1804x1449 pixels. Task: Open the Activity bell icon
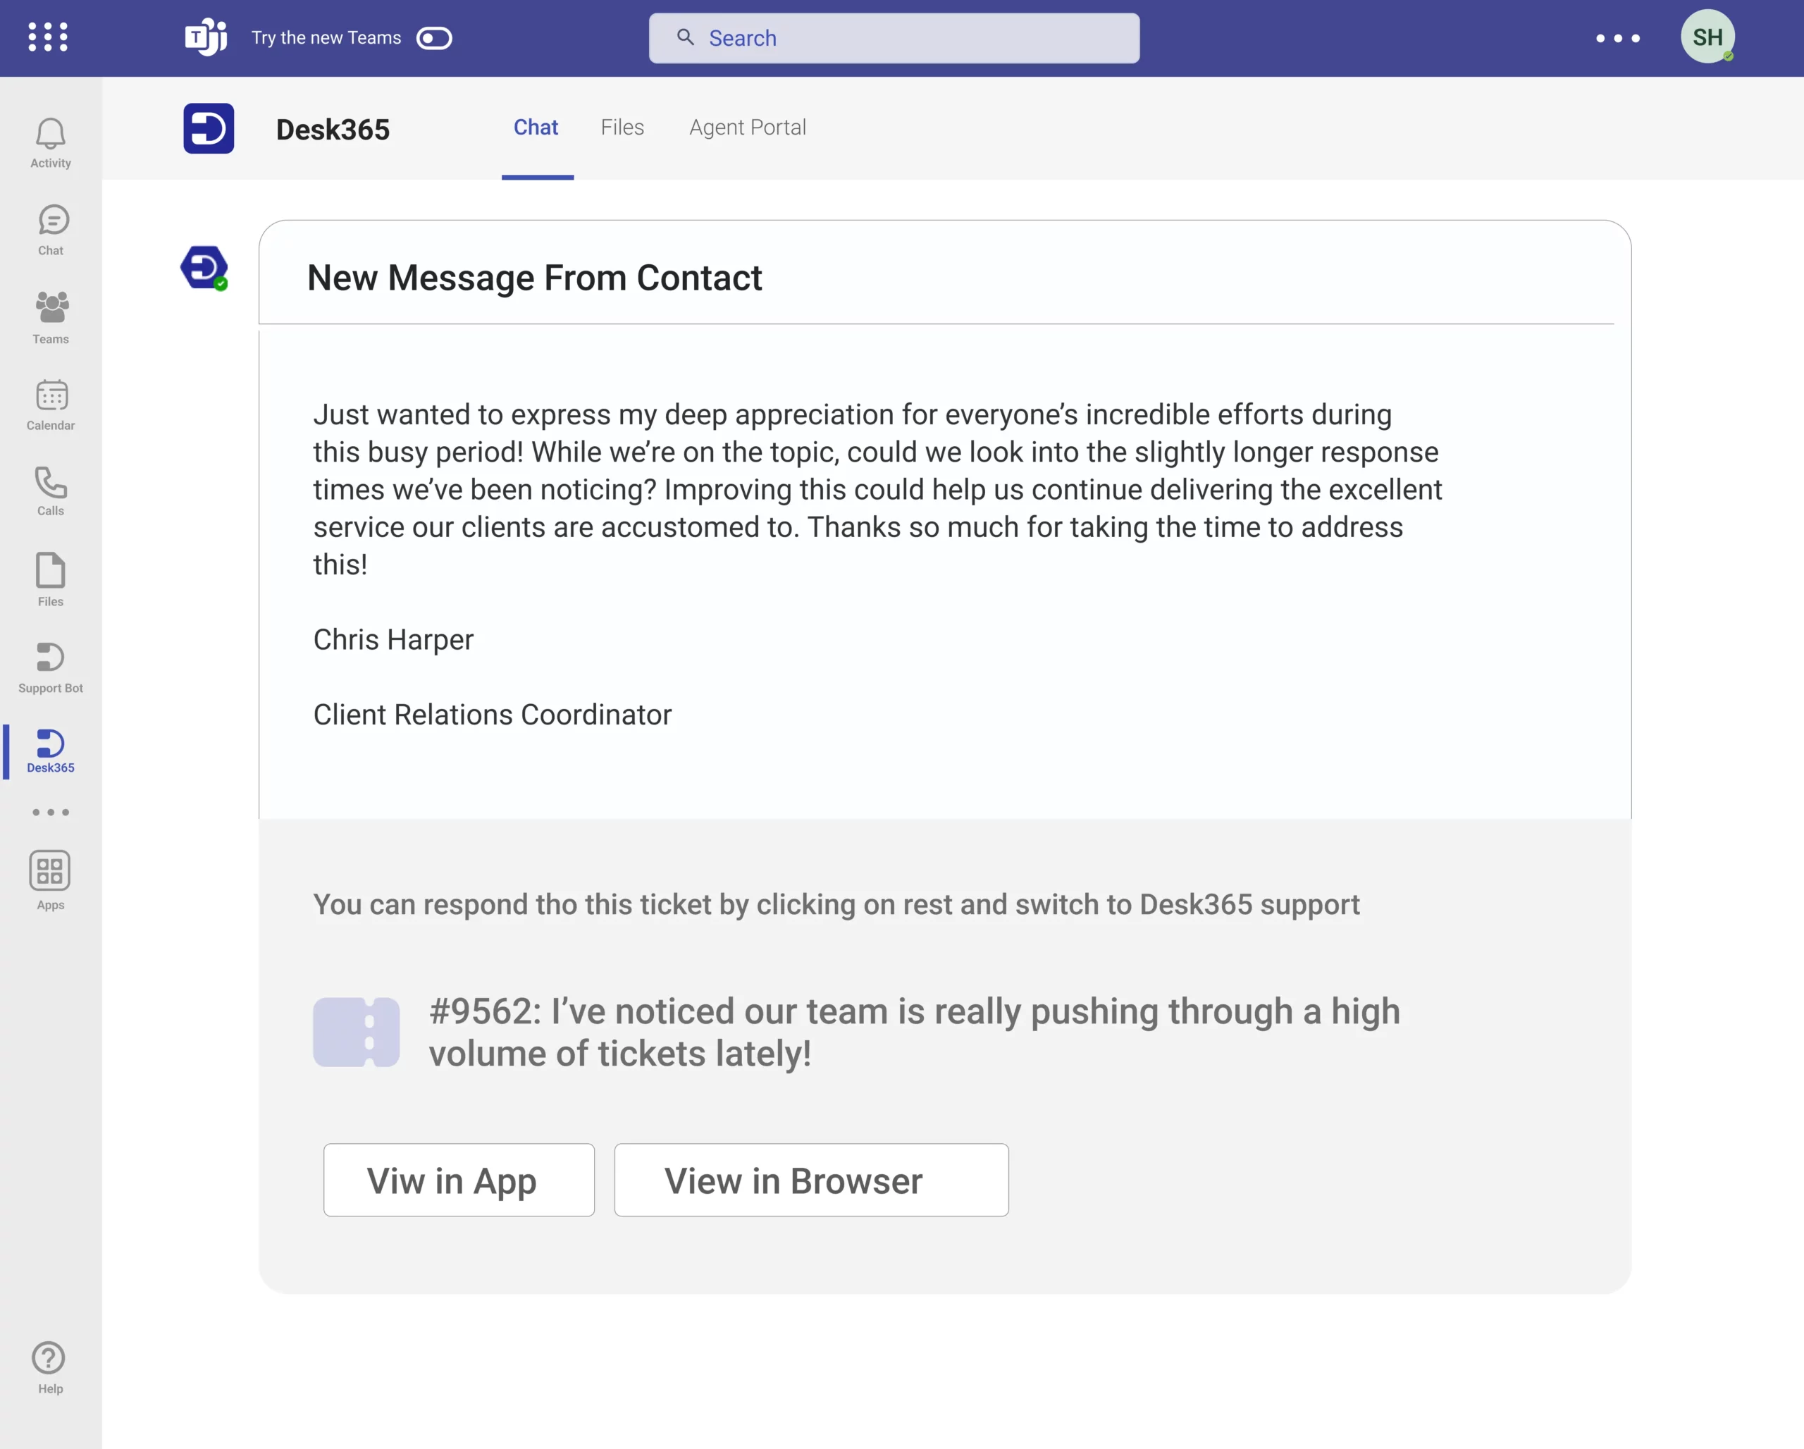click(50, 143)
